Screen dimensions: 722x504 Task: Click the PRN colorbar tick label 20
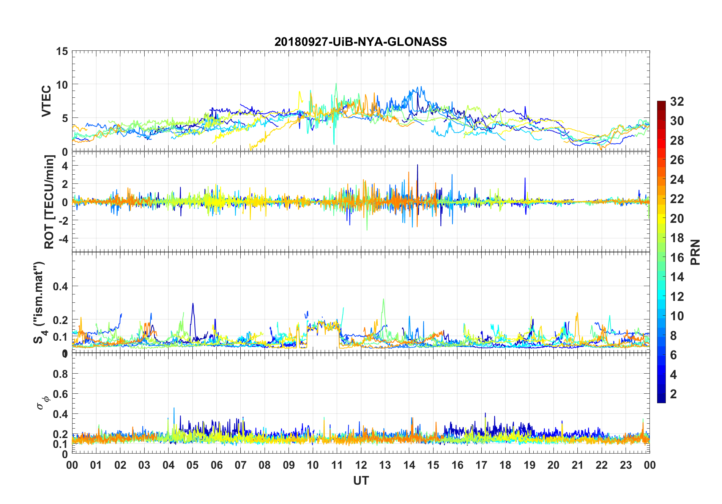point(677,219)
